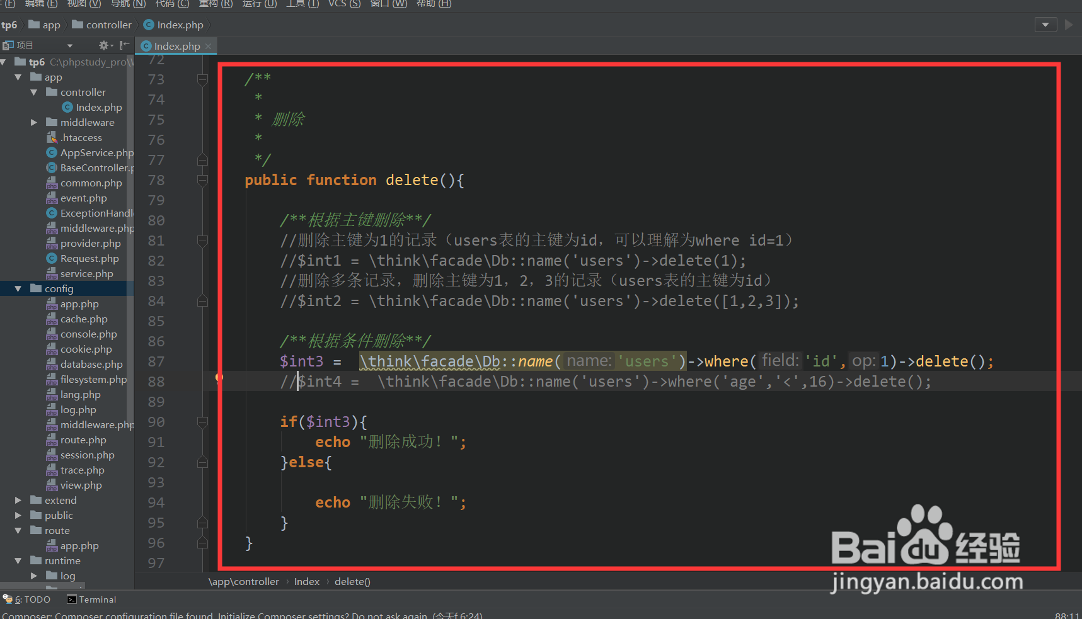This screenshot has width=1082, height=619.
Task: Collapse the app folder in tree
Action: [x=18, y=77]
